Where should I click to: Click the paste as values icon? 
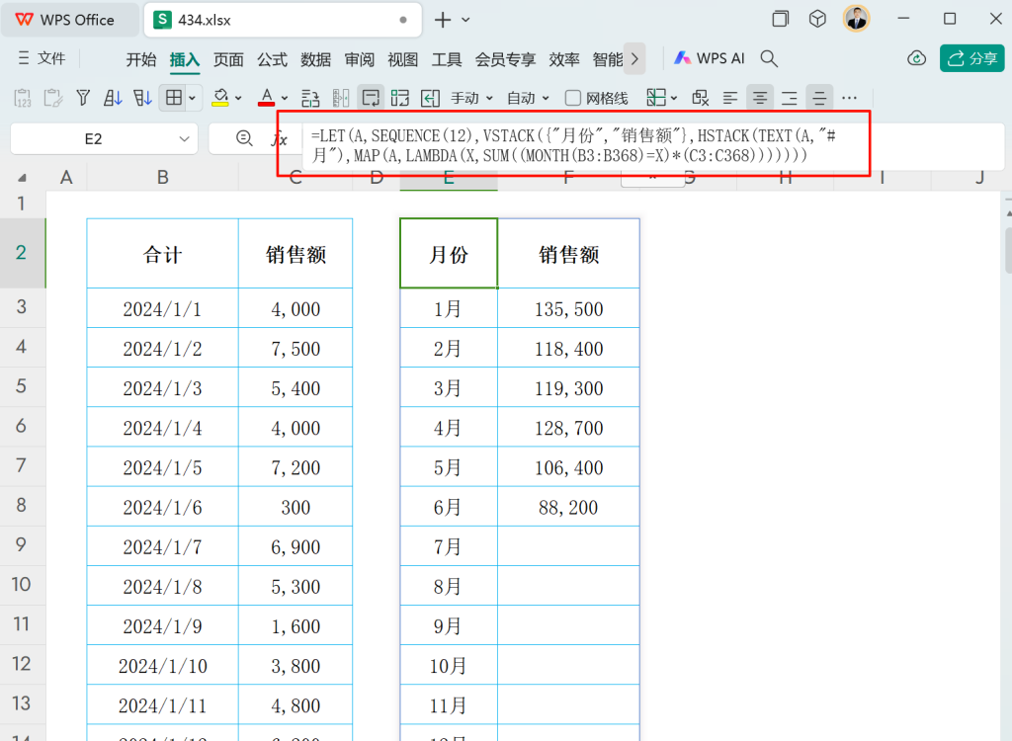pos(23,98)
